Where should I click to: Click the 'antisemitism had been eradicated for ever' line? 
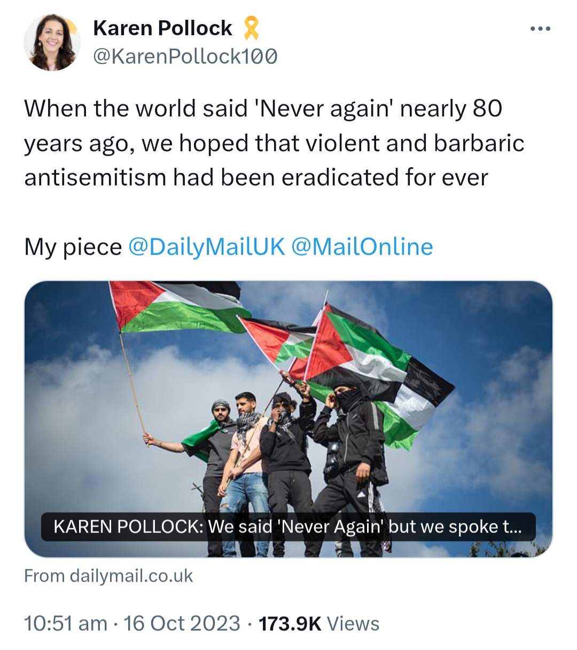click(x=256, y=177)
